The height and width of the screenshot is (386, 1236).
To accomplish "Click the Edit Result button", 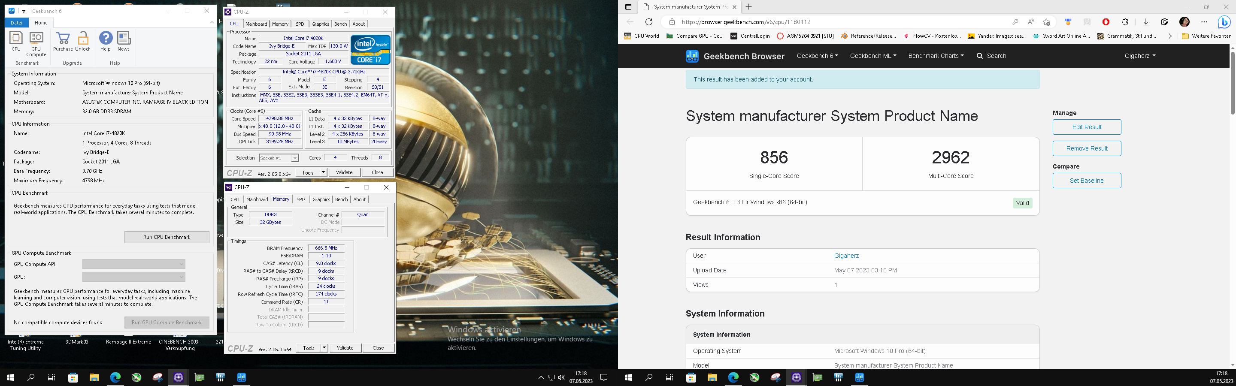I will pyautogui.click(x=1087, y=127).
